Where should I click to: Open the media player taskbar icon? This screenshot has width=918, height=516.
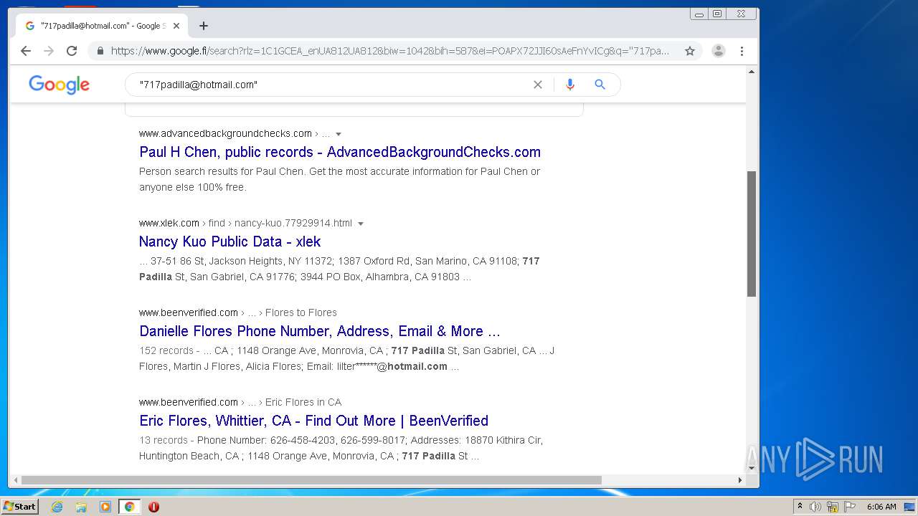point(105,507)
